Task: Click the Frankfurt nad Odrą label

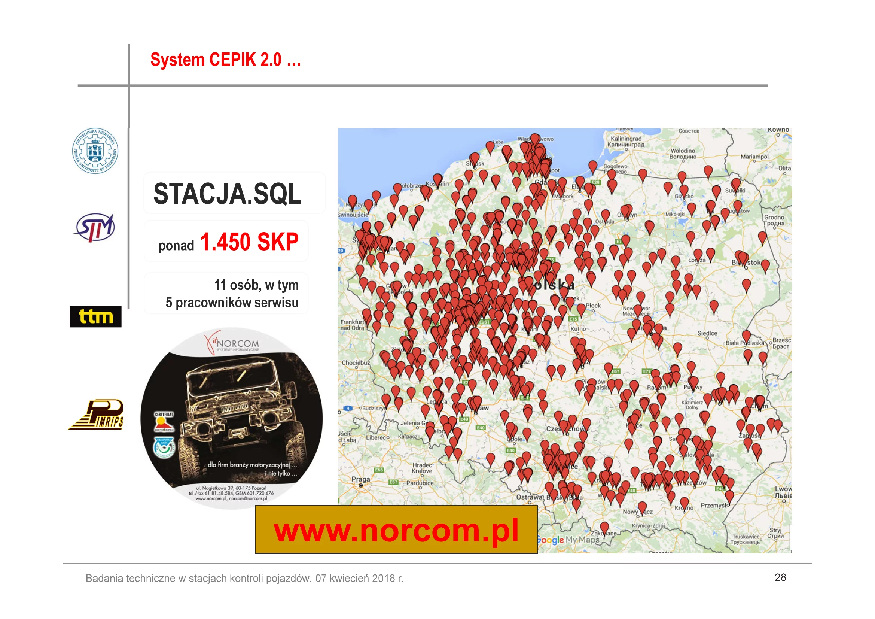Action: 353,325
